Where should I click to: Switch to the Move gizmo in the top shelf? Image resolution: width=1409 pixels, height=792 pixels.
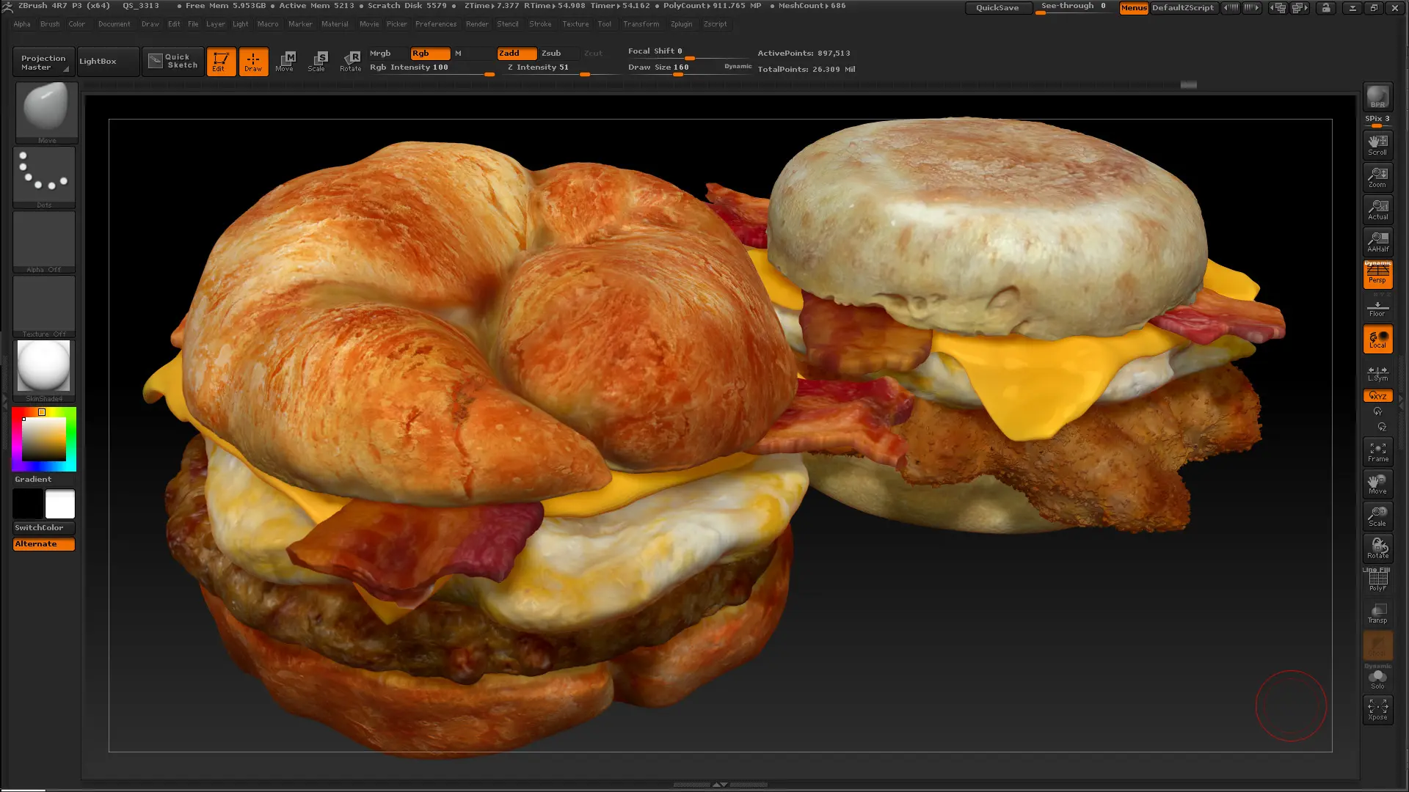[285, 62]
